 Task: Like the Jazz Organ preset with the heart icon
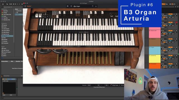coord(71,6)
